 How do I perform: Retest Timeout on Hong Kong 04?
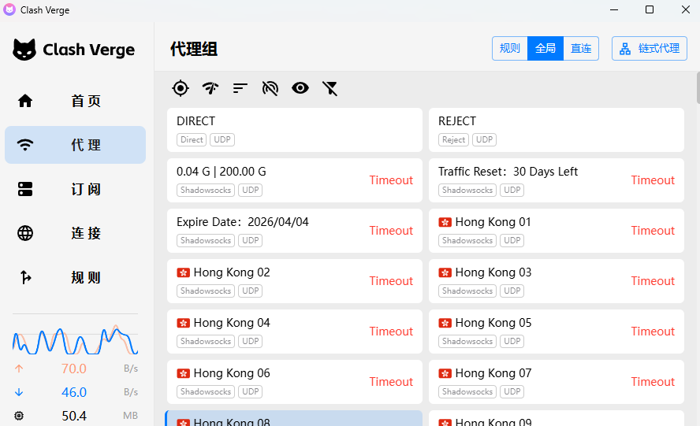coord(391,332)
